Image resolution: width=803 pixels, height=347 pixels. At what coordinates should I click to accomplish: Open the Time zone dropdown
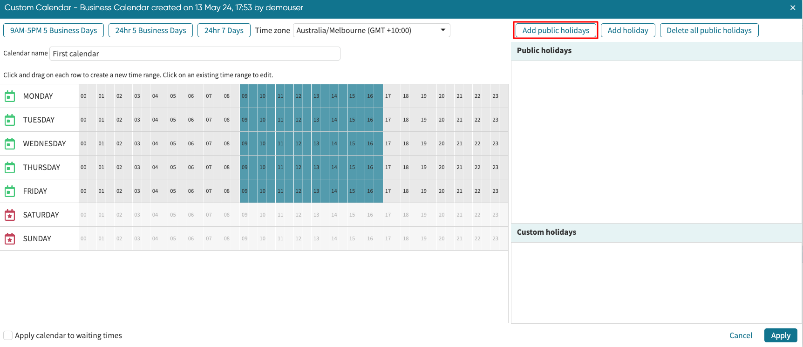pos(371,30)
